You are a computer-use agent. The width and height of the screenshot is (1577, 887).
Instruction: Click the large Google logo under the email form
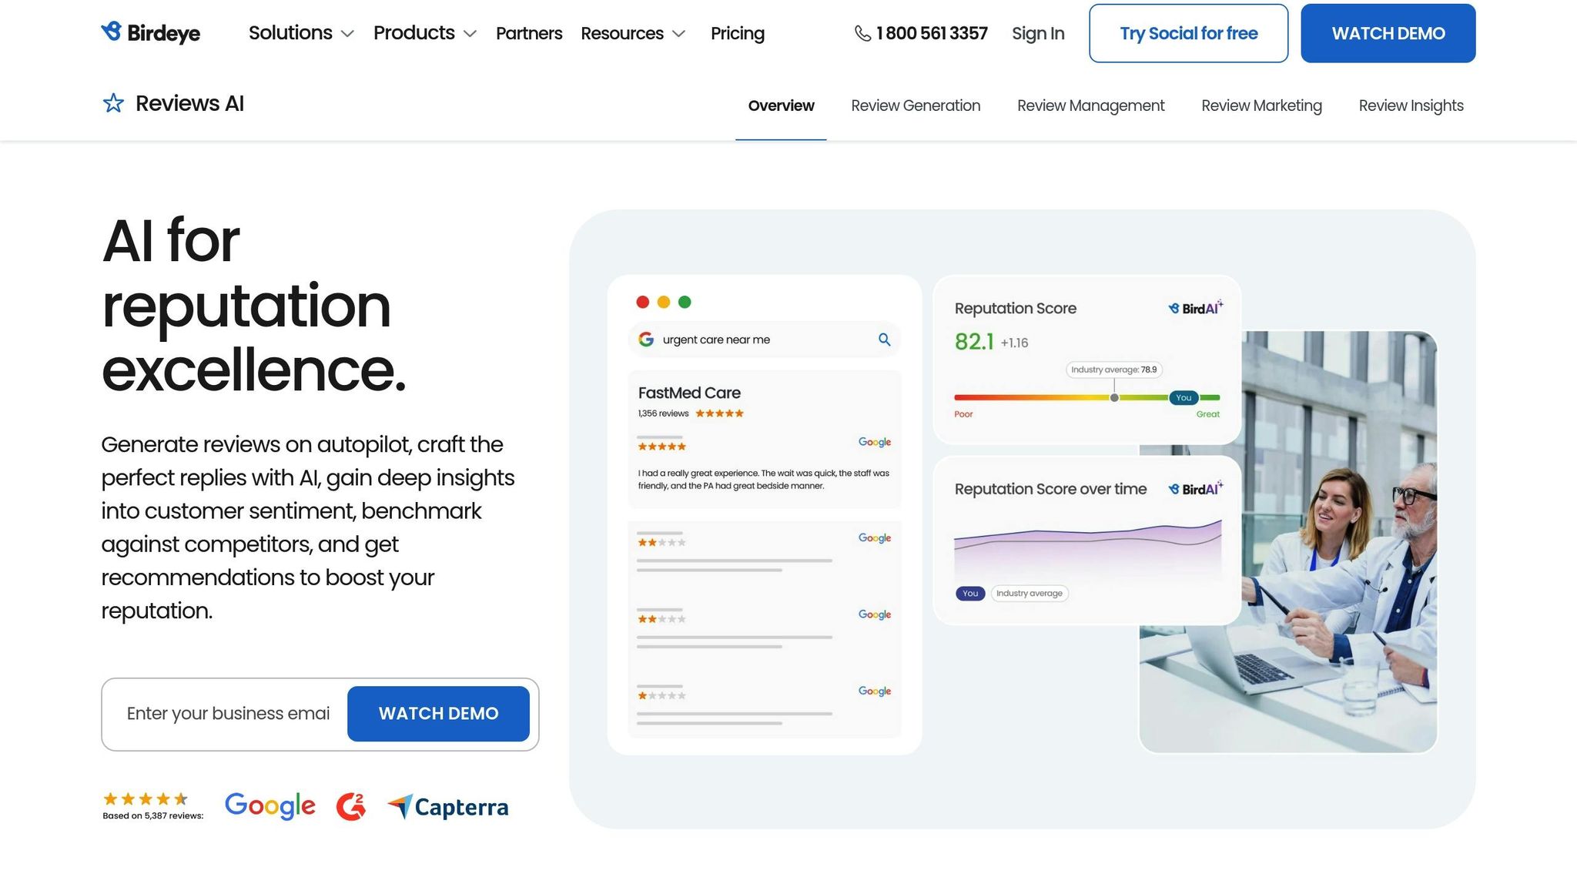click(x=270, y=805)
